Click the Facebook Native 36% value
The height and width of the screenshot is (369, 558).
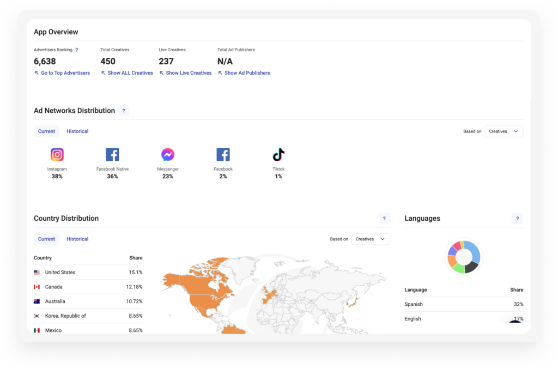click(112, 177)
